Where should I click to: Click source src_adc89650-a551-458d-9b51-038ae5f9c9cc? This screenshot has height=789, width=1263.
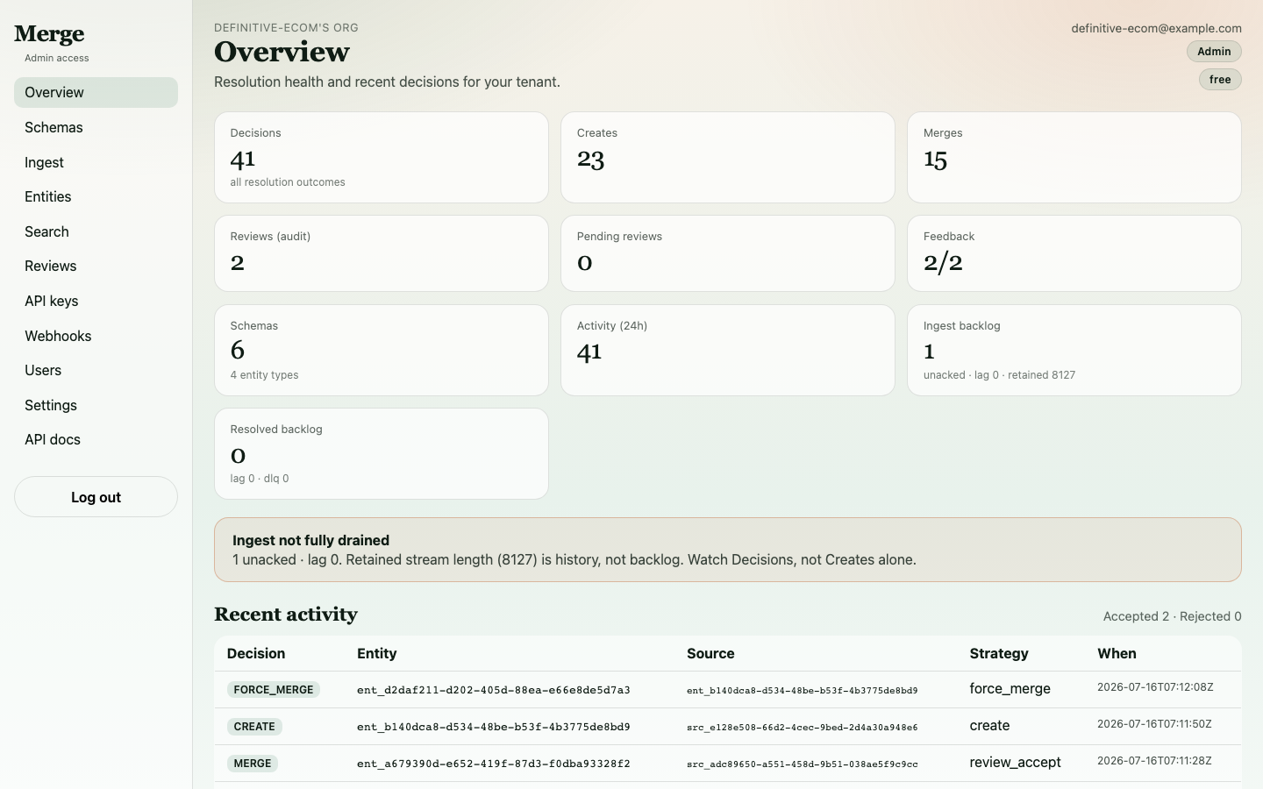pyautogui.click(x=803, y=764)
